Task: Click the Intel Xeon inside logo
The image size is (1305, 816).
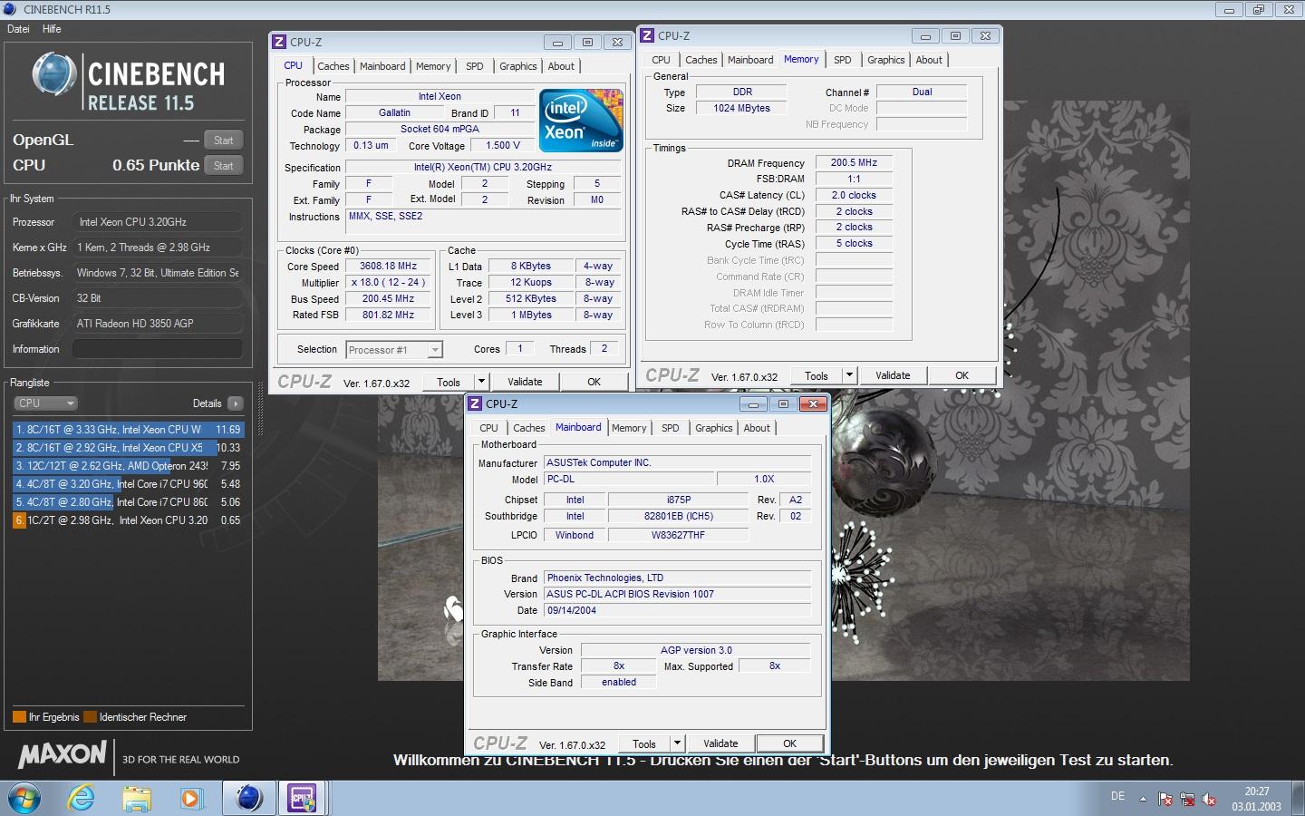Action: [581, 120]
